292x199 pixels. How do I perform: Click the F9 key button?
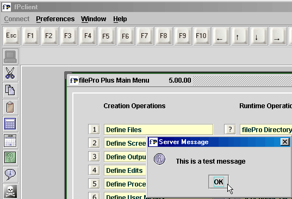(183, 36)
